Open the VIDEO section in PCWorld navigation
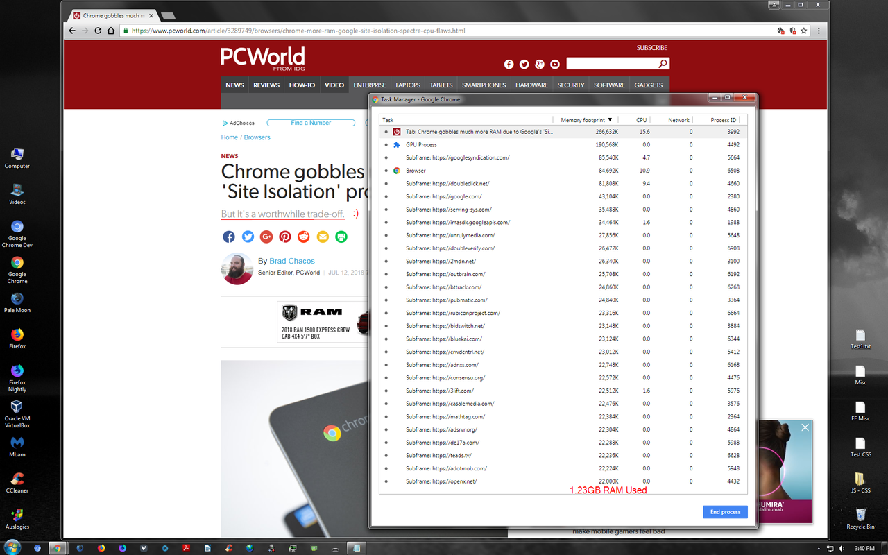This screenshot has height=555, width=888. tap(334, 85)
